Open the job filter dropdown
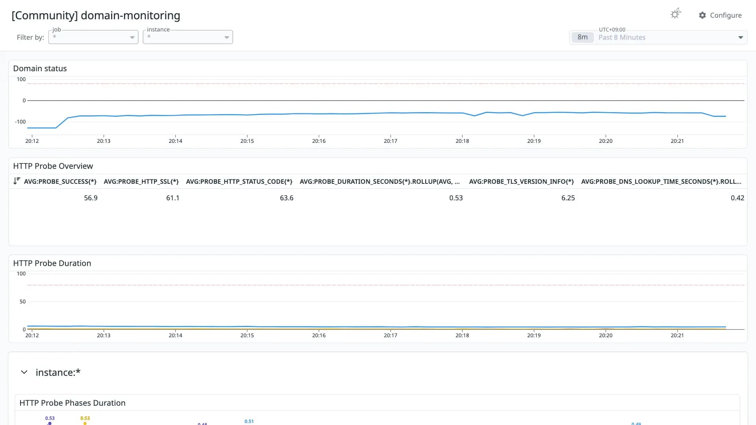This screenshot has height=425, width=756. tap(93, 37)
